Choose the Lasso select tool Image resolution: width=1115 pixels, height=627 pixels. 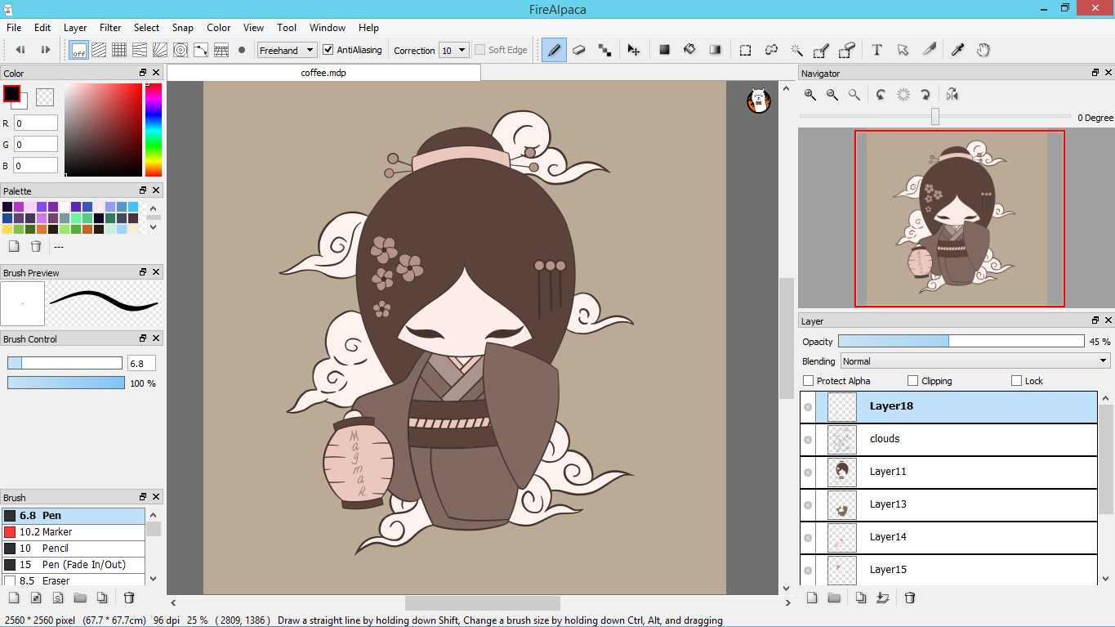[771, 50]
